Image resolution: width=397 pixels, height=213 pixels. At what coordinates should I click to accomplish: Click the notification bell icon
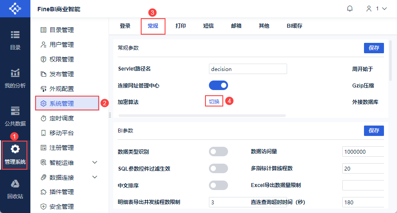350,9
